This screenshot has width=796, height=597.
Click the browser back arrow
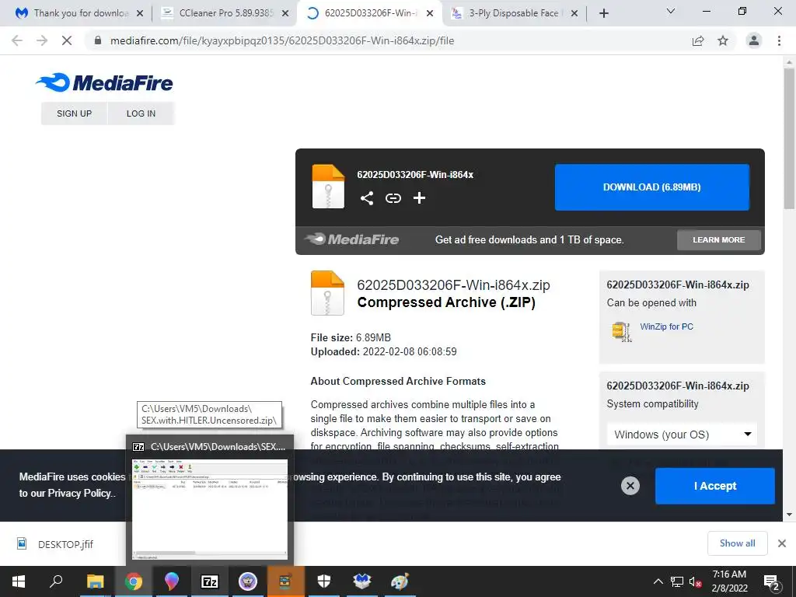point(17,40)
